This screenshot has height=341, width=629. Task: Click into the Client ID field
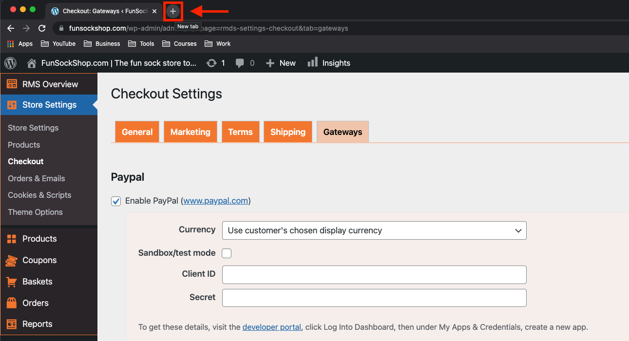coord(374,275)
